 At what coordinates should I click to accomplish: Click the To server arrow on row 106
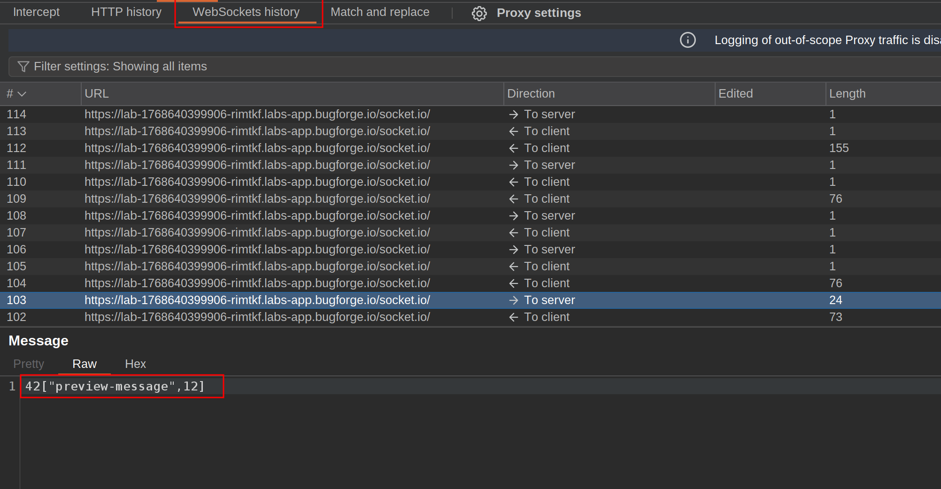point(513,249)
